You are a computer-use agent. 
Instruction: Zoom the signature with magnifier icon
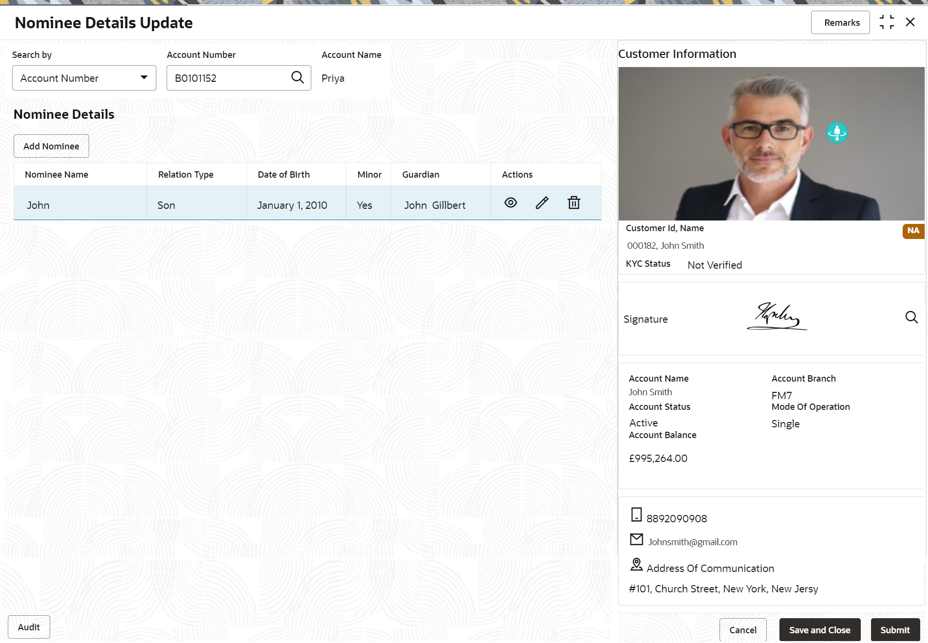pos(911,317)
